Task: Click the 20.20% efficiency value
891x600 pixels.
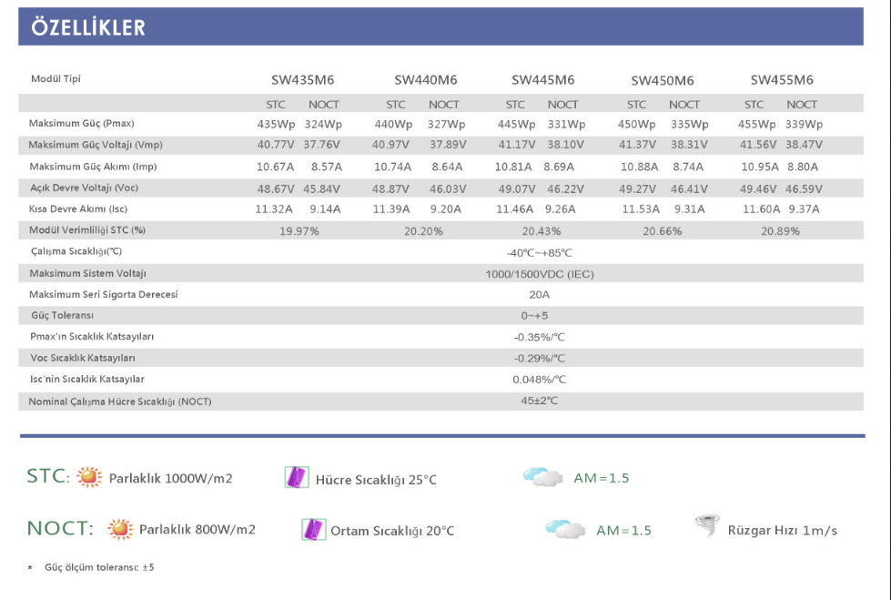Action: pyautogui.click(x=423, y=231)
